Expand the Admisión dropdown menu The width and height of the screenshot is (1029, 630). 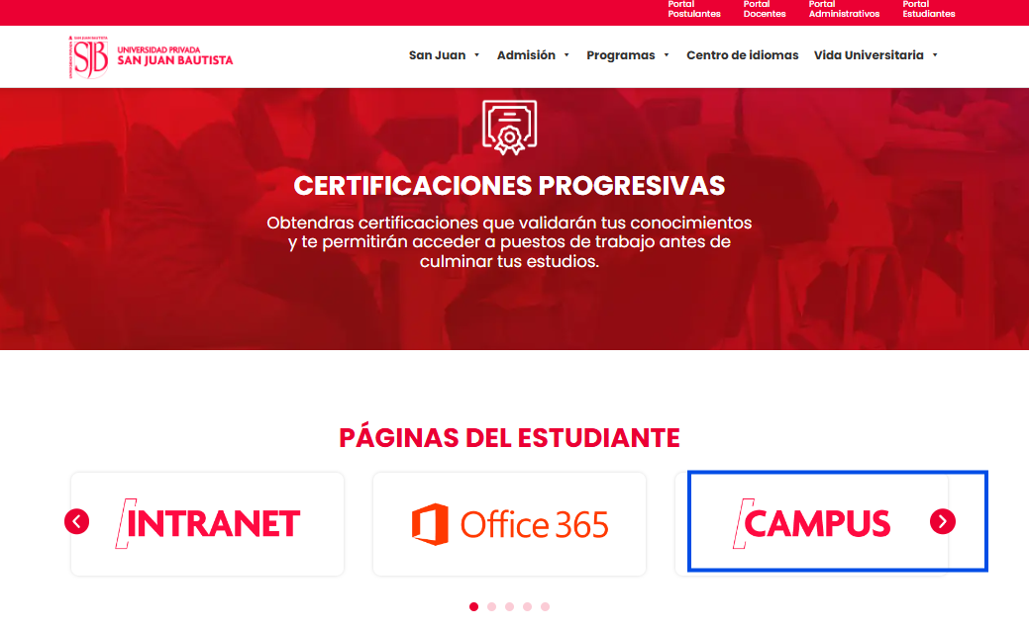(x=533, y=55)
